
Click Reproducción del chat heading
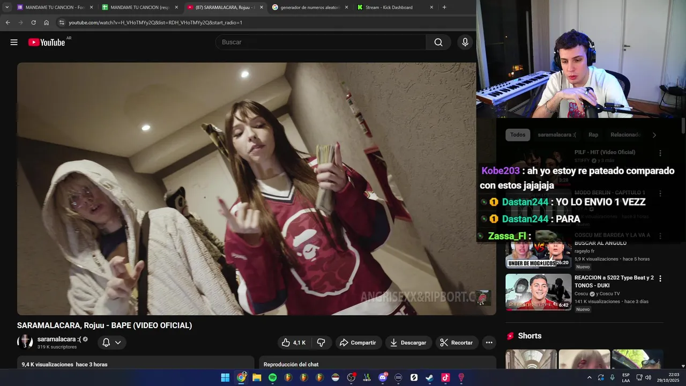pos(291,365)
